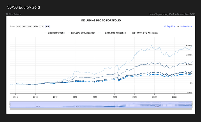The width and height of the screenshot is (201, 122).
Task: Choose the 1y zoom range
Action: coord(42,26)
